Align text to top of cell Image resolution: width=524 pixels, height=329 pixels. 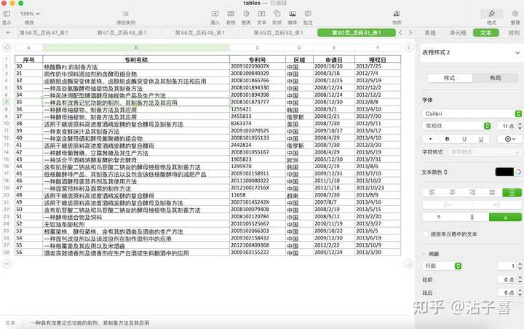[439, 218]
